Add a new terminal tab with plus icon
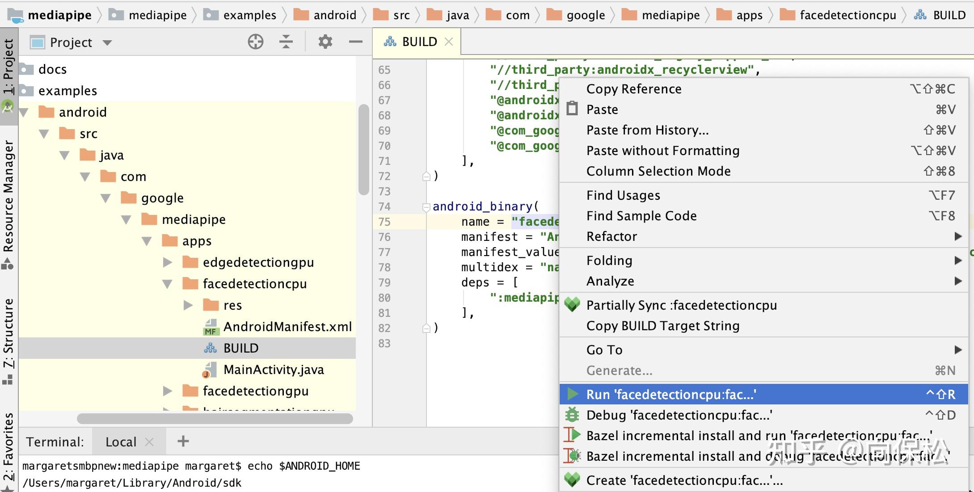The image size is (974, 492). click(183, 442)
